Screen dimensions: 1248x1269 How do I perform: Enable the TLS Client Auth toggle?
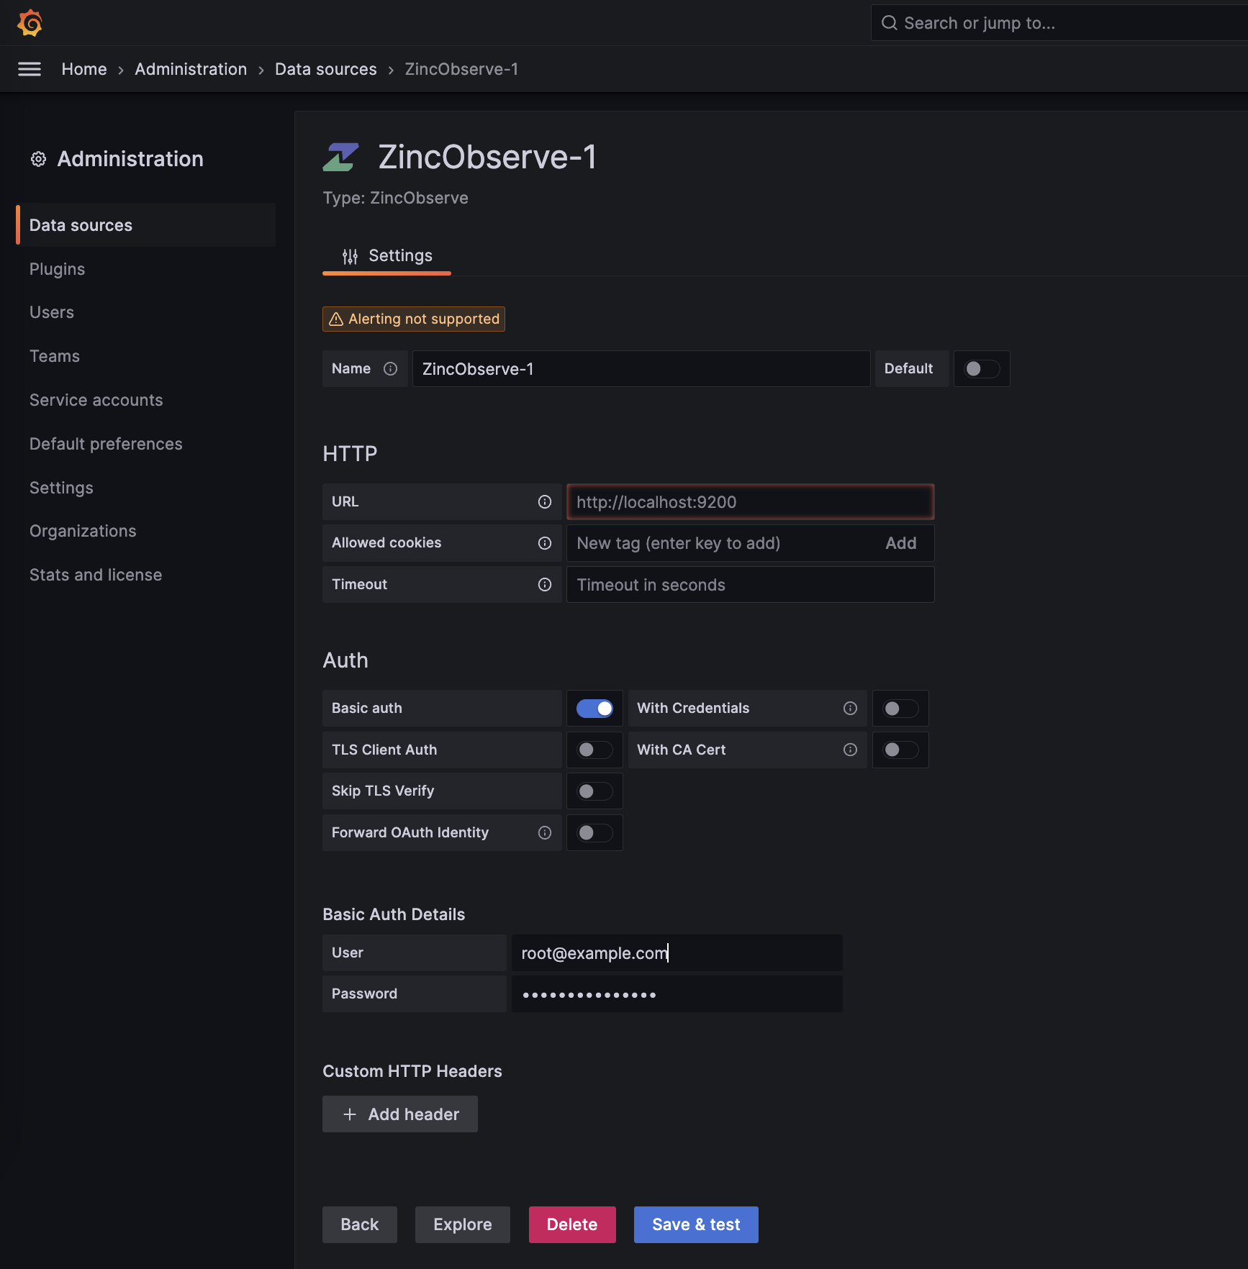(594, 750)
